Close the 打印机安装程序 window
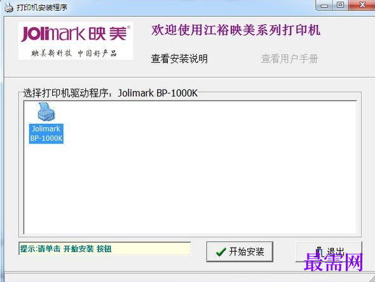This screenshot has width=375, height=282. pyautogui.click(x=362, y=5)
